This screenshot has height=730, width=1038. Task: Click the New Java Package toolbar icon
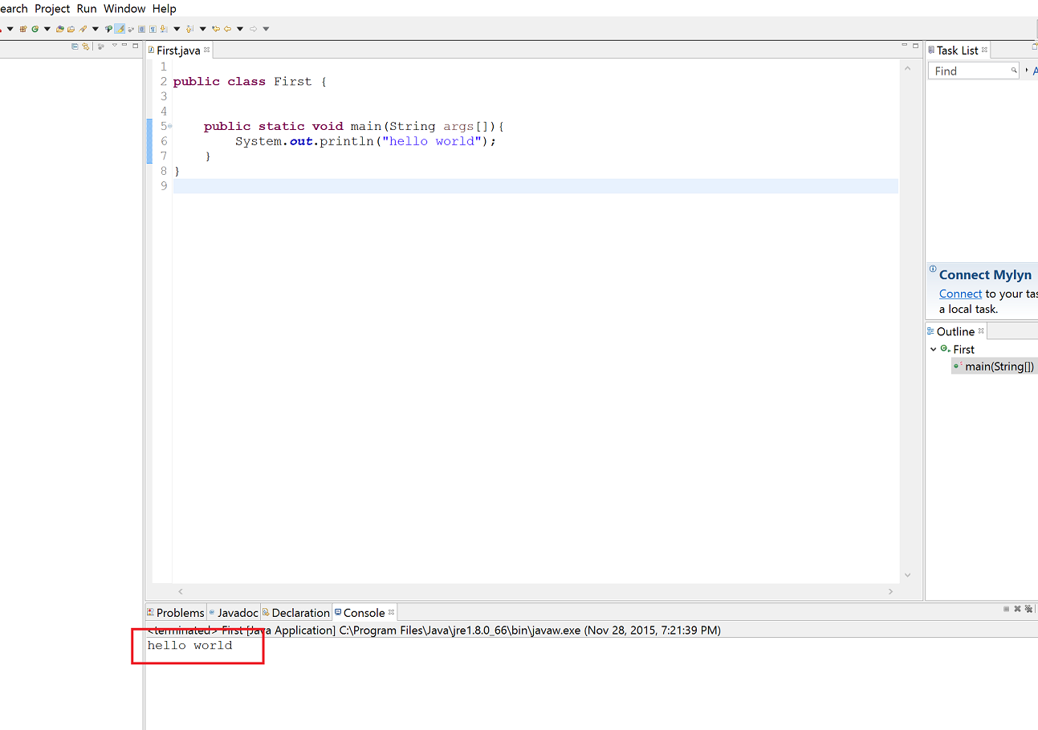[x=22, y=29]
